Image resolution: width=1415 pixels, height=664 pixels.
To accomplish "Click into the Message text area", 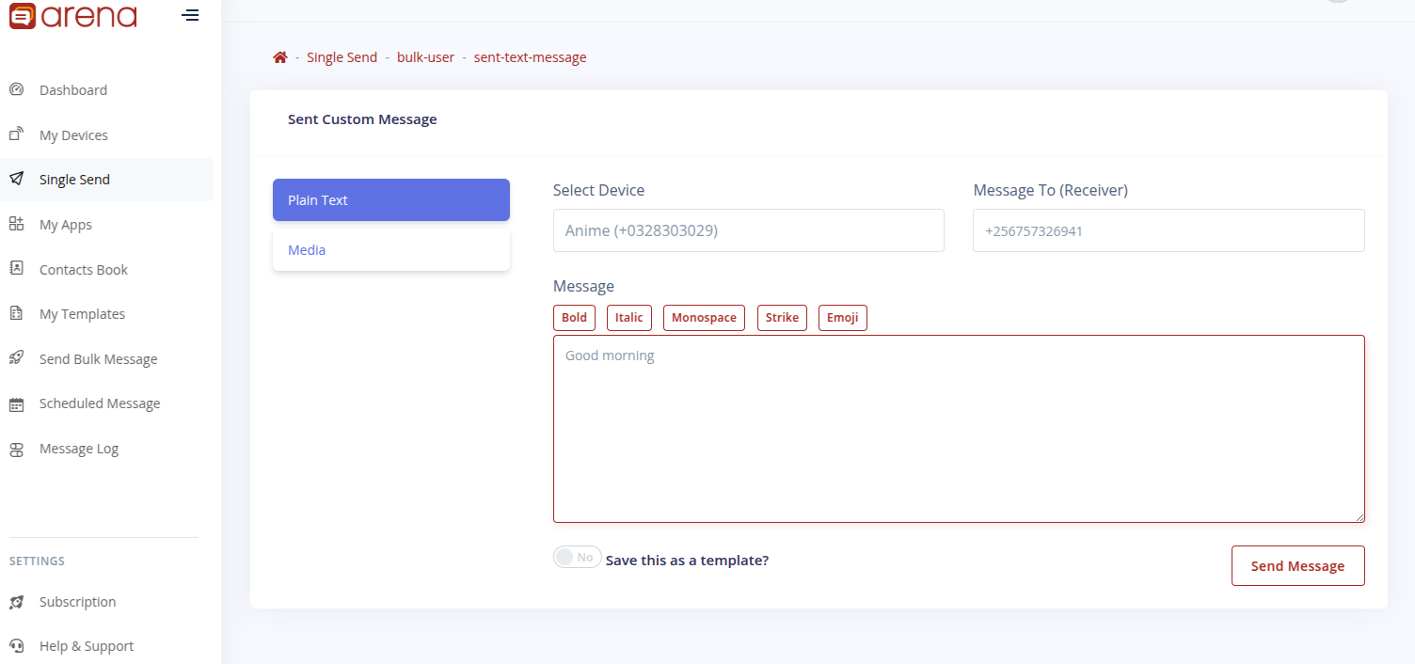I will (959, 429).
